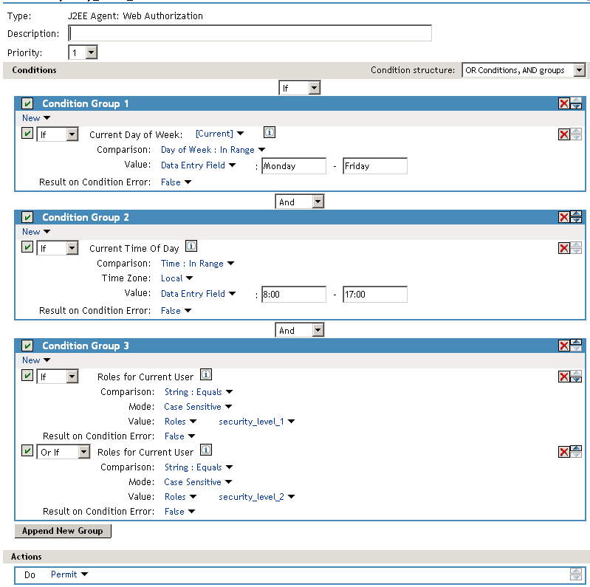Remove the security_level_1 role condition

(563, 377)
